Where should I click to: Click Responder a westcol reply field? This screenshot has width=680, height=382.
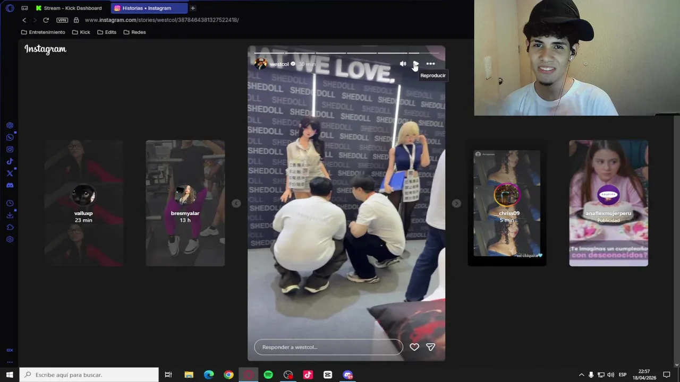pos(328,347)
